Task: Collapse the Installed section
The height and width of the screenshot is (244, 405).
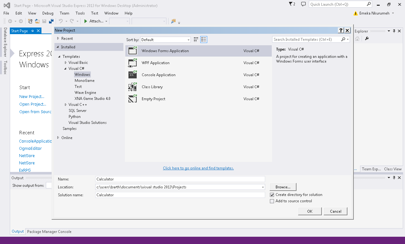Action: tap(58, 47)
